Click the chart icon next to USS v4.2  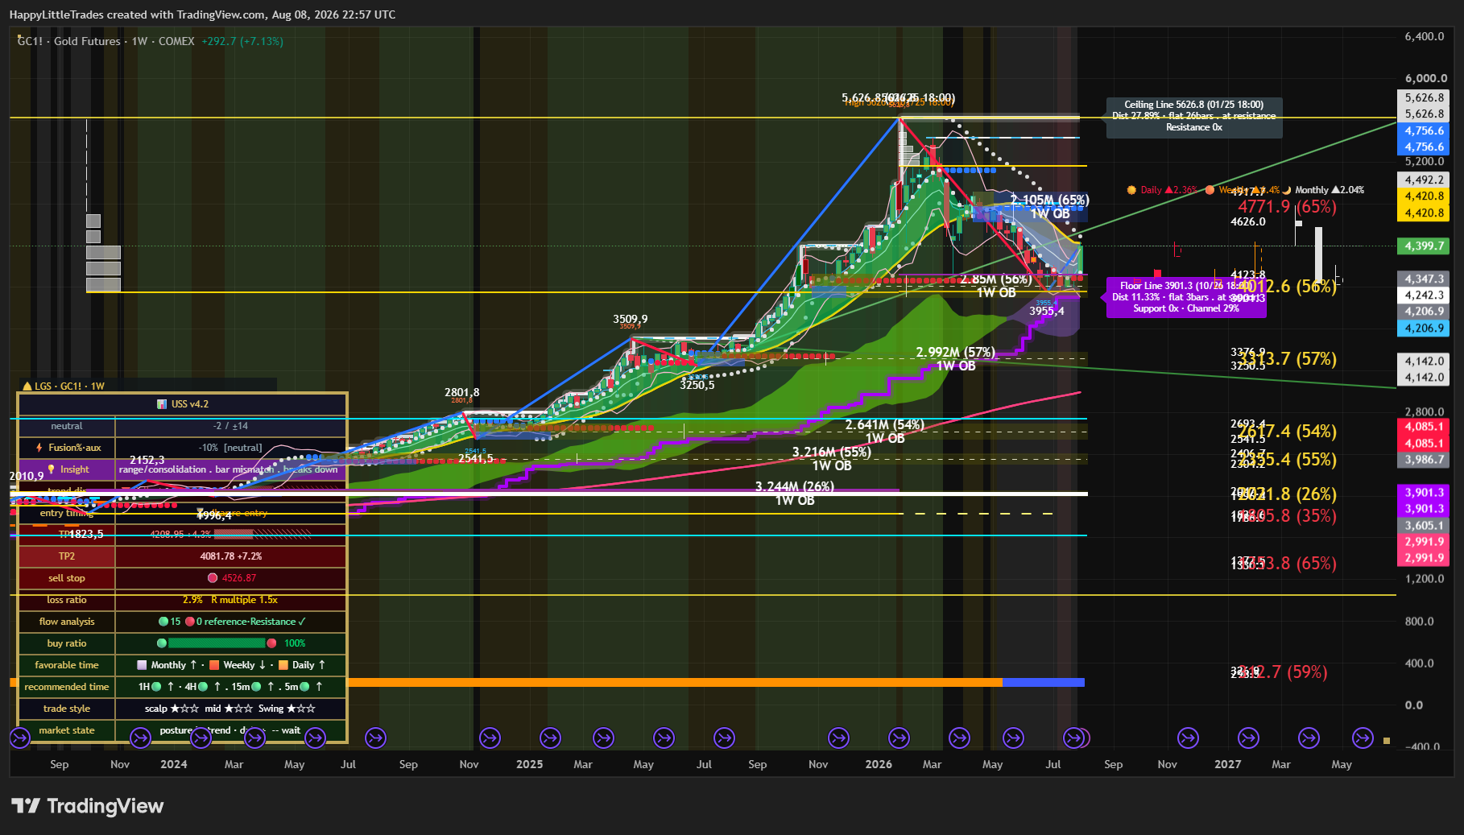(162, 404)
